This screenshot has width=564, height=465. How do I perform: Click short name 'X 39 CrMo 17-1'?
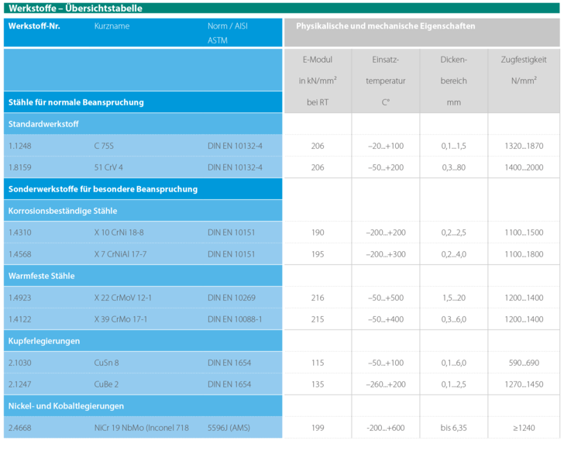coord(121,319)
